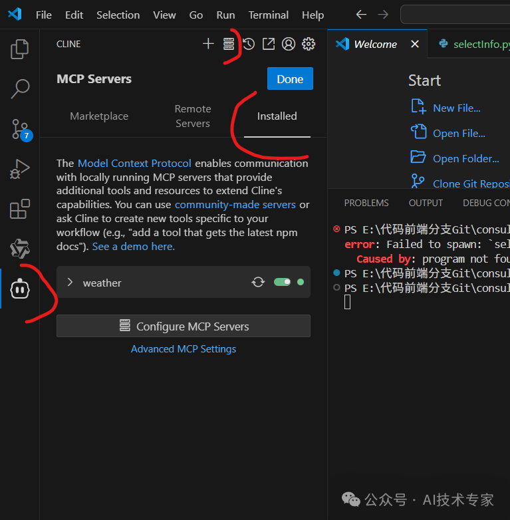The image size is (510, 520).
Task: Click the red error marker in terminal
Action: tap(336, 229)
